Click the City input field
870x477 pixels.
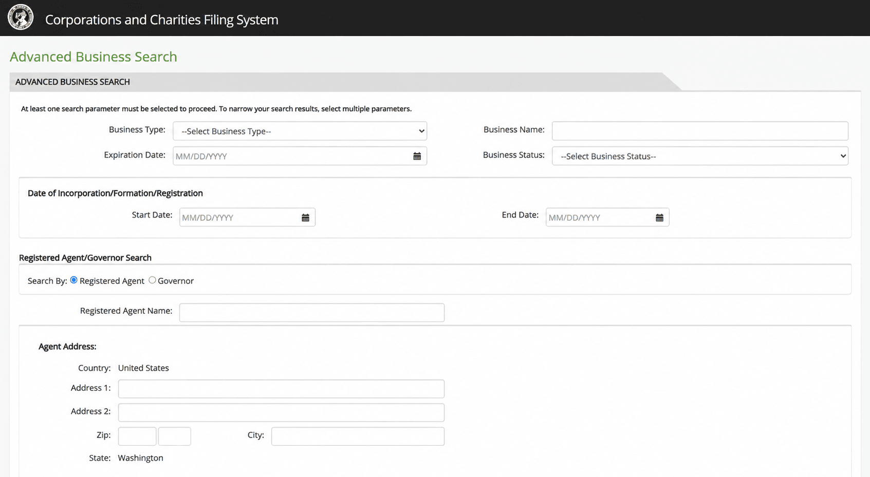click(x=358, y=436)
